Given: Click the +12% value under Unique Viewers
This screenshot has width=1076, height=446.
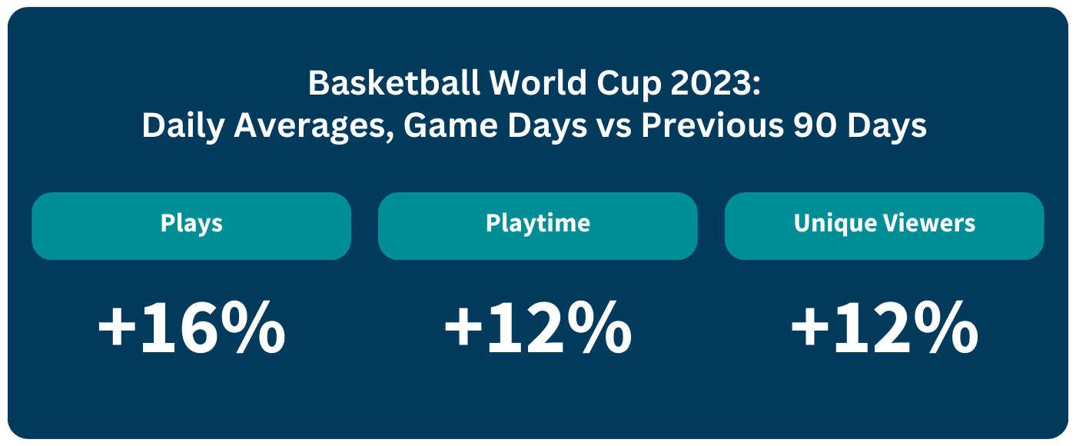Looking at the screenshot, I should pyautogui.click(x=885, y=328).
